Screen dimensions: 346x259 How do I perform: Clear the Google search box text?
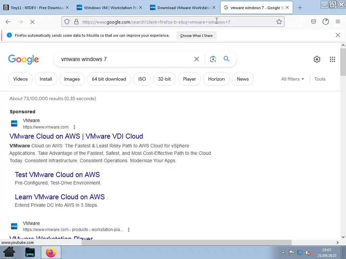click(x=197, y=59)
